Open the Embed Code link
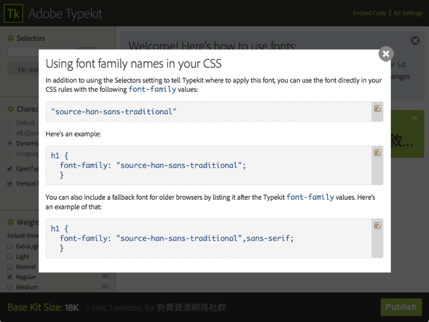This screenshot has height=322, width=429. tap(369, 13)
